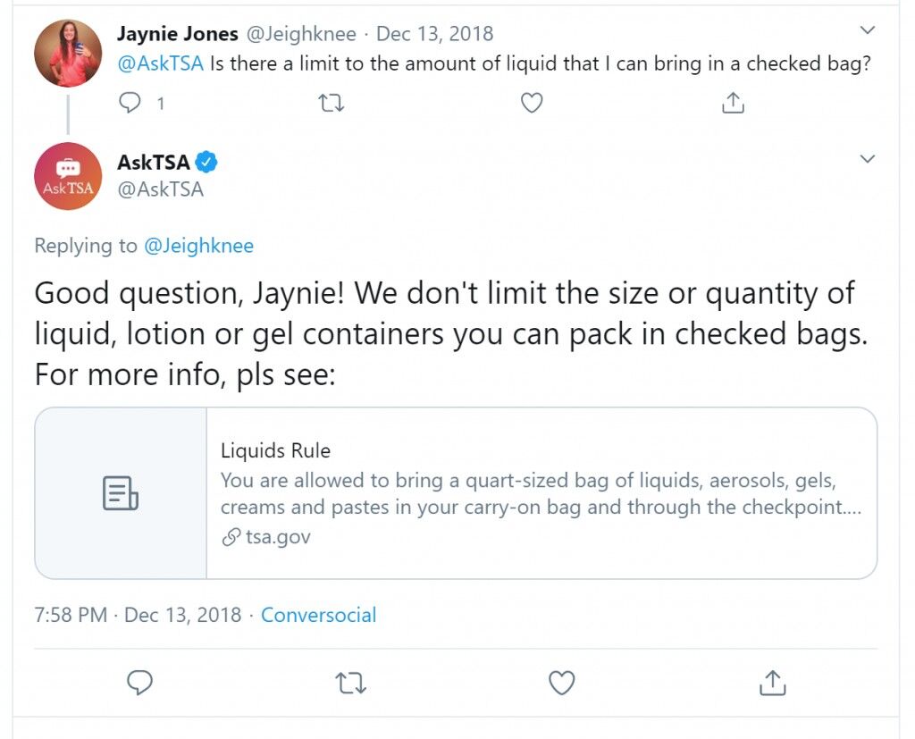Open Jaynie Jones's profile picture
915x739 pixels.
coord(68,53)
